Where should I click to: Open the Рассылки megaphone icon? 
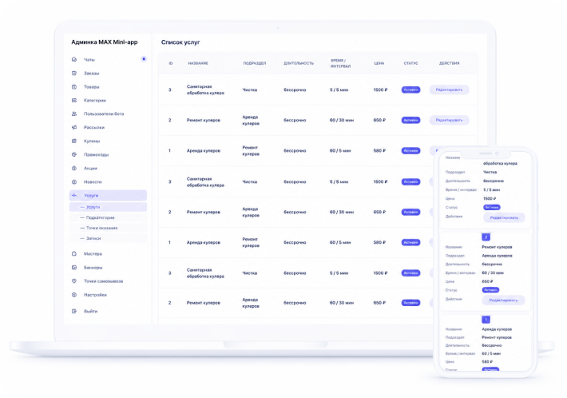(x=74, y=127)
